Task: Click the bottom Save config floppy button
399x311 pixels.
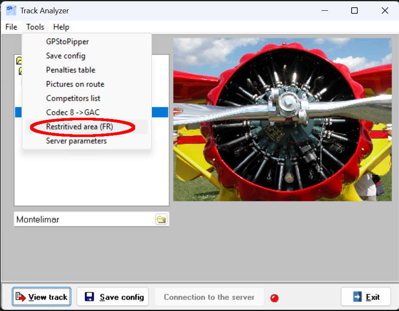Action: tap(113, 297)
